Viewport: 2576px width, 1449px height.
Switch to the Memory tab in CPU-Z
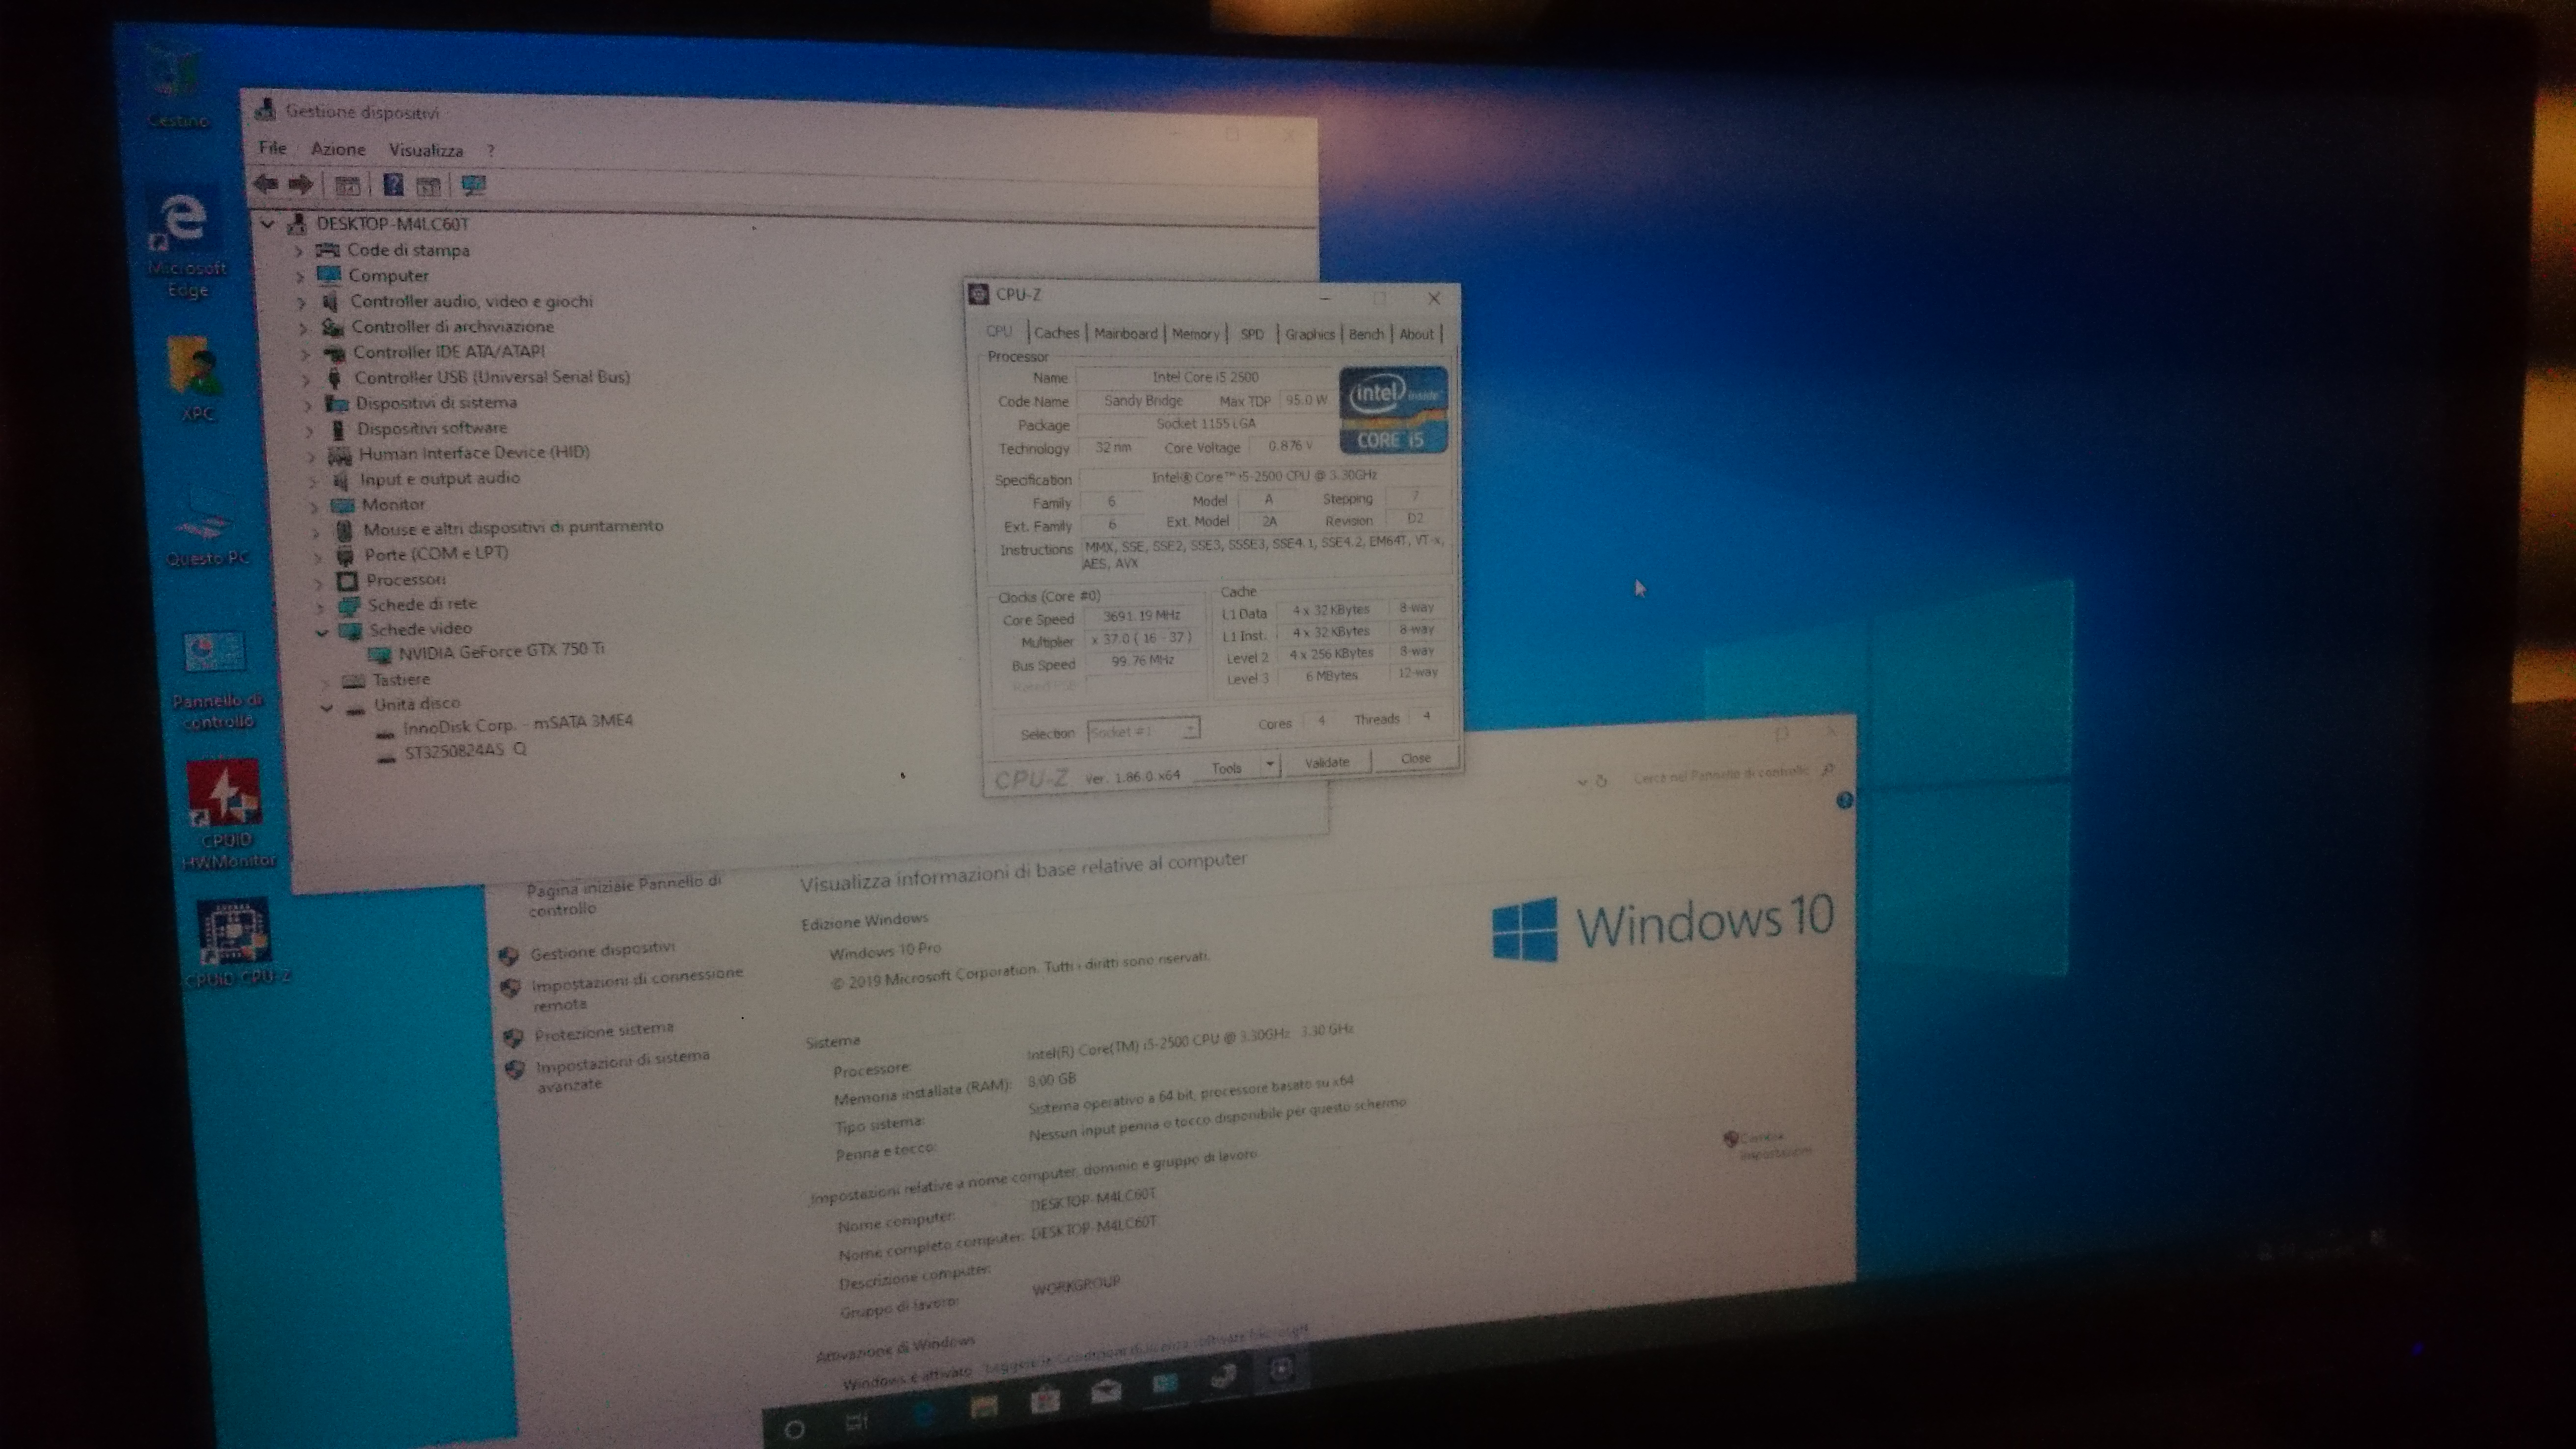pos(1195,334)
